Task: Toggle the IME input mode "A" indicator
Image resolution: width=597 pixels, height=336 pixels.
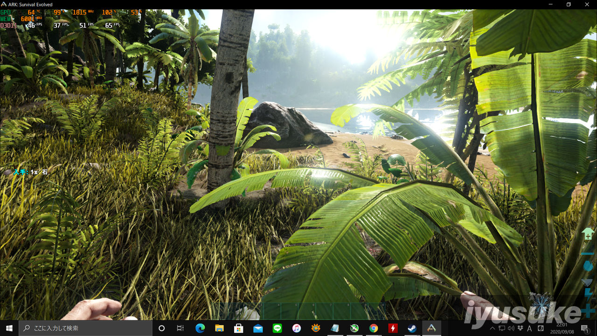Action: (x=529, y=329)
